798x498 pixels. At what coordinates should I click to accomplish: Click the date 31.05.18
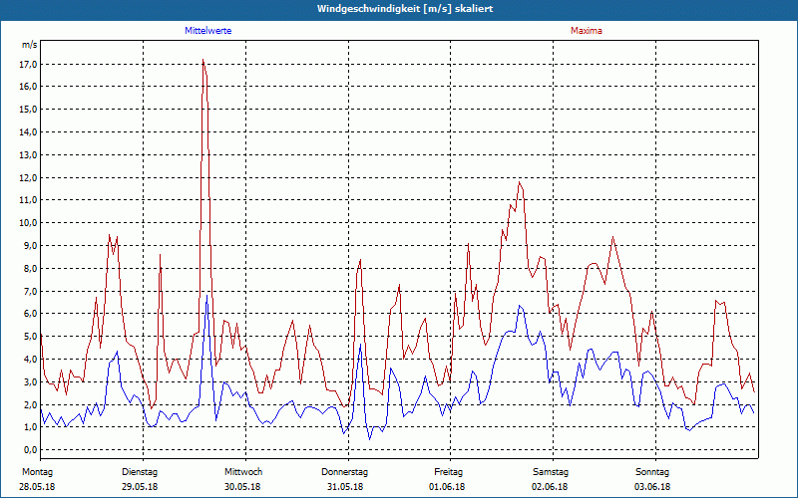[x=345, y=487]
